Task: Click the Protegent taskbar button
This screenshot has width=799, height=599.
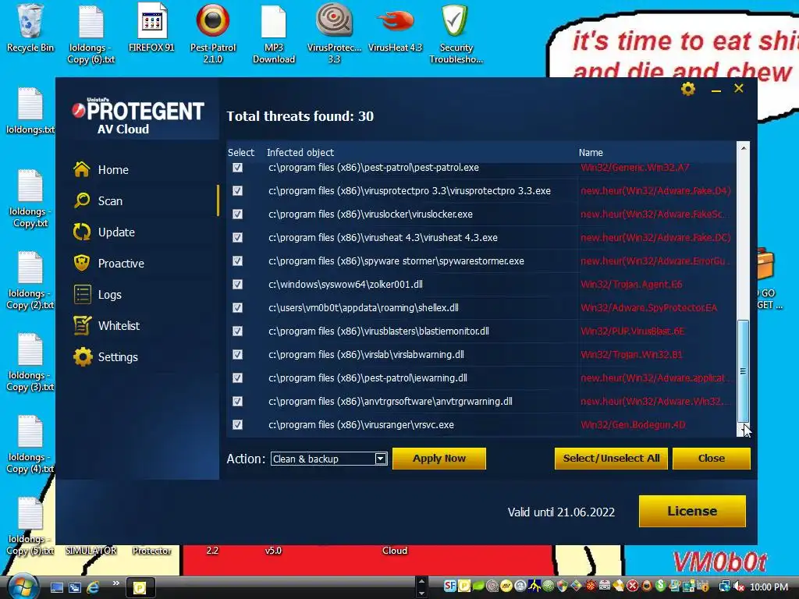Action: click(x=140, y=588)
